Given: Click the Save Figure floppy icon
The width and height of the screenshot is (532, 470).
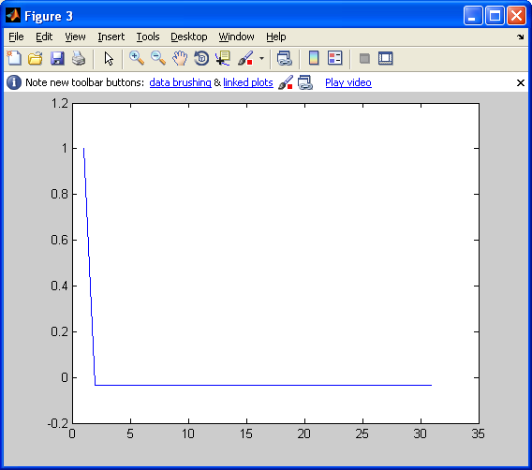Looking at the screenshot, I should pos(57,58).
